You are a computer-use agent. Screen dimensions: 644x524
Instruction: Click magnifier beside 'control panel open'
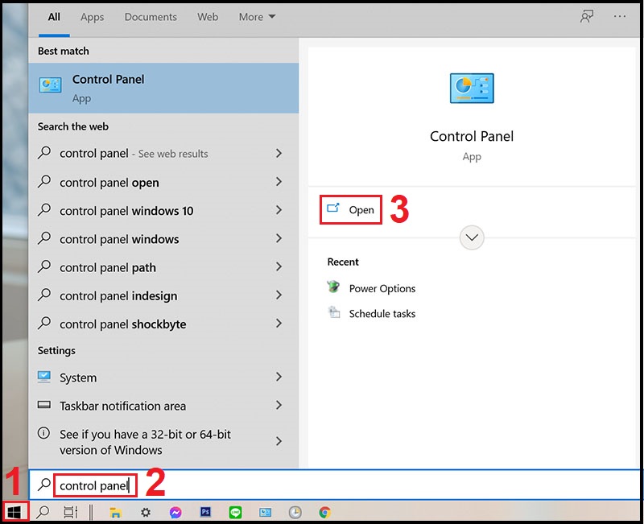44,181
